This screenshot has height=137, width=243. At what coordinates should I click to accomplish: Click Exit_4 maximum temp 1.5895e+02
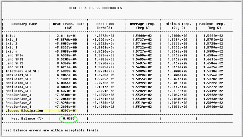click(x=213, y=51)
